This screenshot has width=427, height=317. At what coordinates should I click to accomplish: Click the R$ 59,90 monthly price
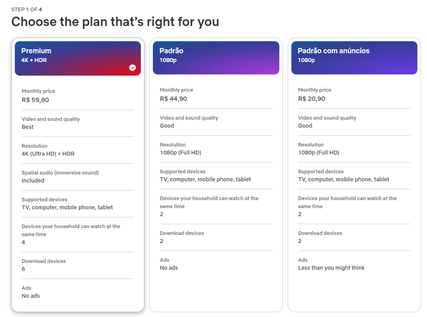tap(35, 100)
